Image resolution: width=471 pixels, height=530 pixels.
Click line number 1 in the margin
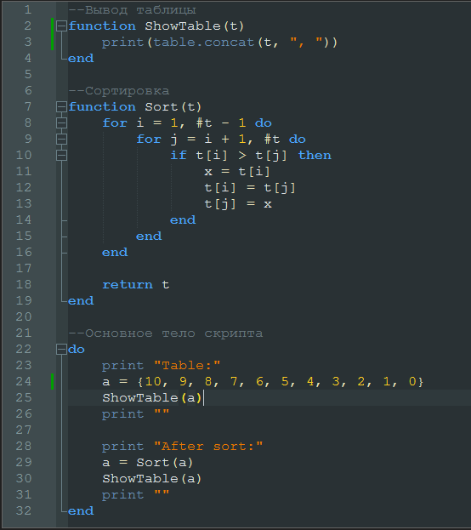[28, 10]
